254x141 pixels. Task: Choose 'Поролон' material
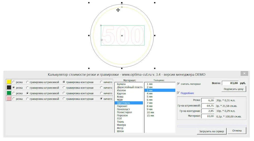point(129,115)
